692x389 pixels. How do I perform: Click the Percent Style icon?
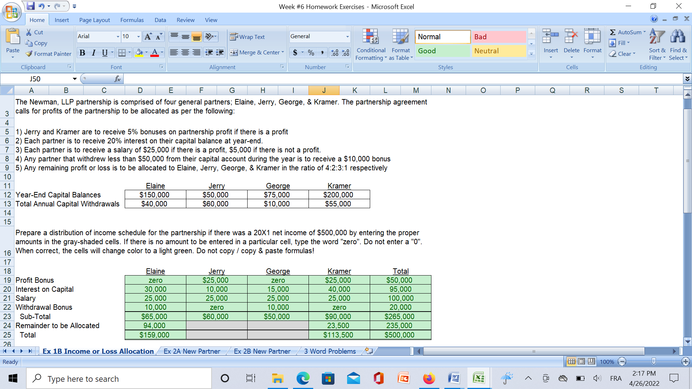[x=311, y=53]
